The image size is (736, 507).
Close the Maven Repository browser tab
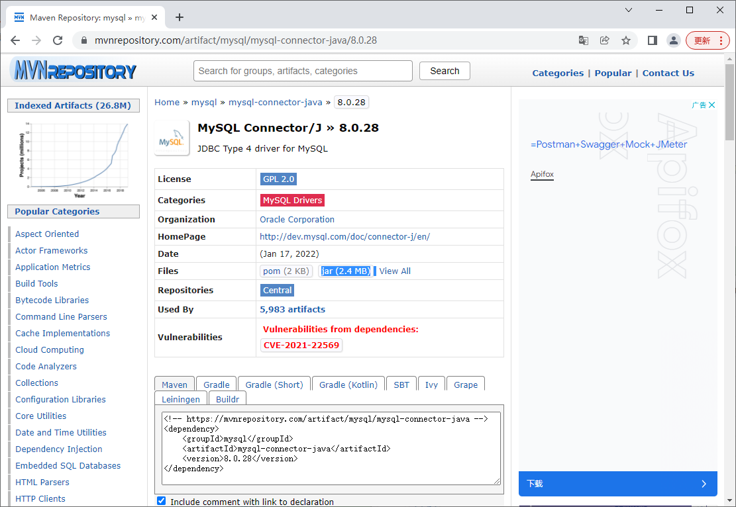point(154,17)
